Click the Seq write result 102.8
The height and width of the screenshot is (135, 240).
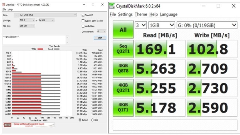(212, 49)
